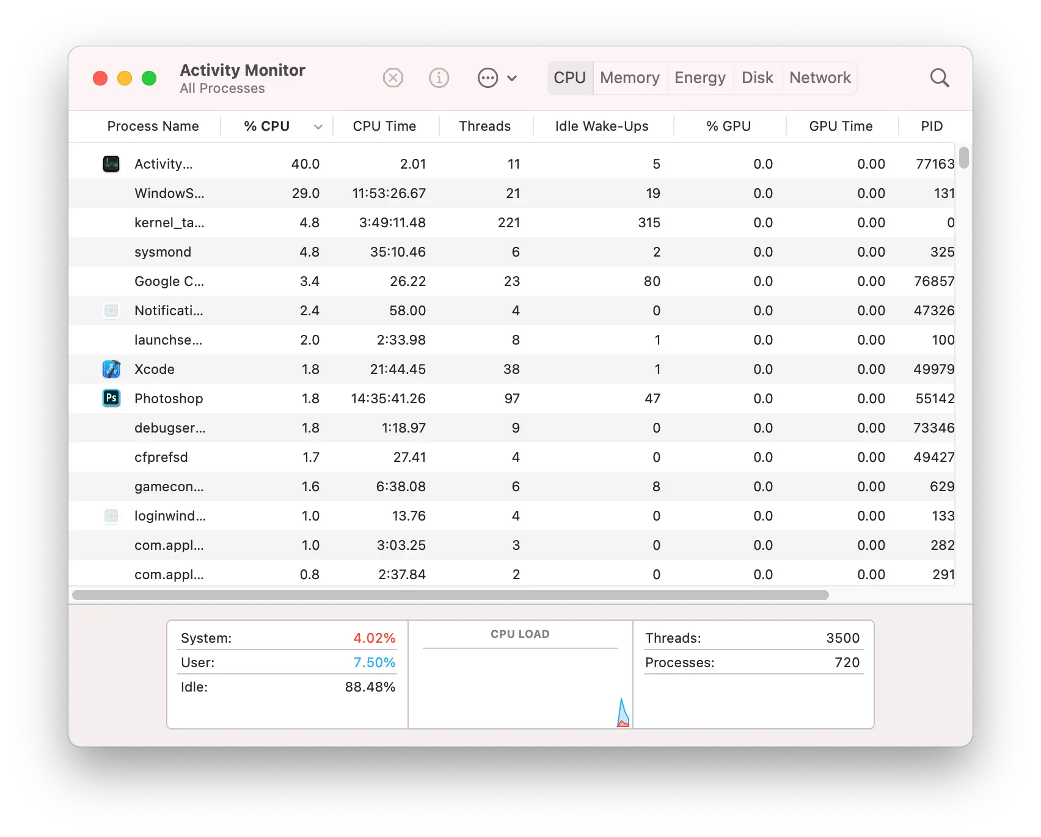Select the Network tab
Viewport: 1041px width, 837px height.
click(819, 78)
